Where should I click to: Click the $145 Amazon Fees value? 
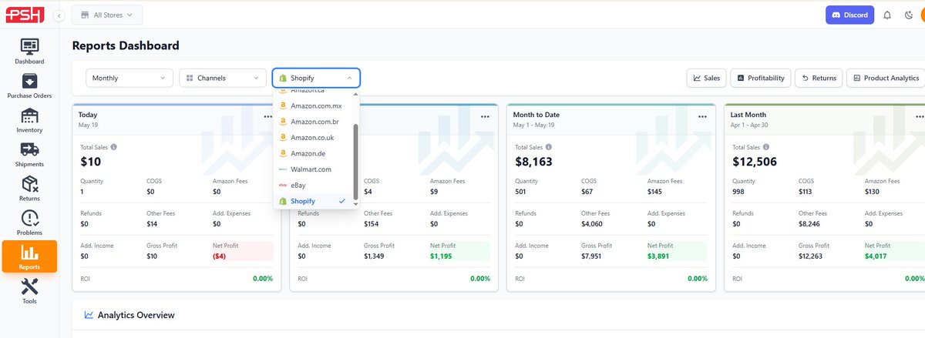[655, 192]
